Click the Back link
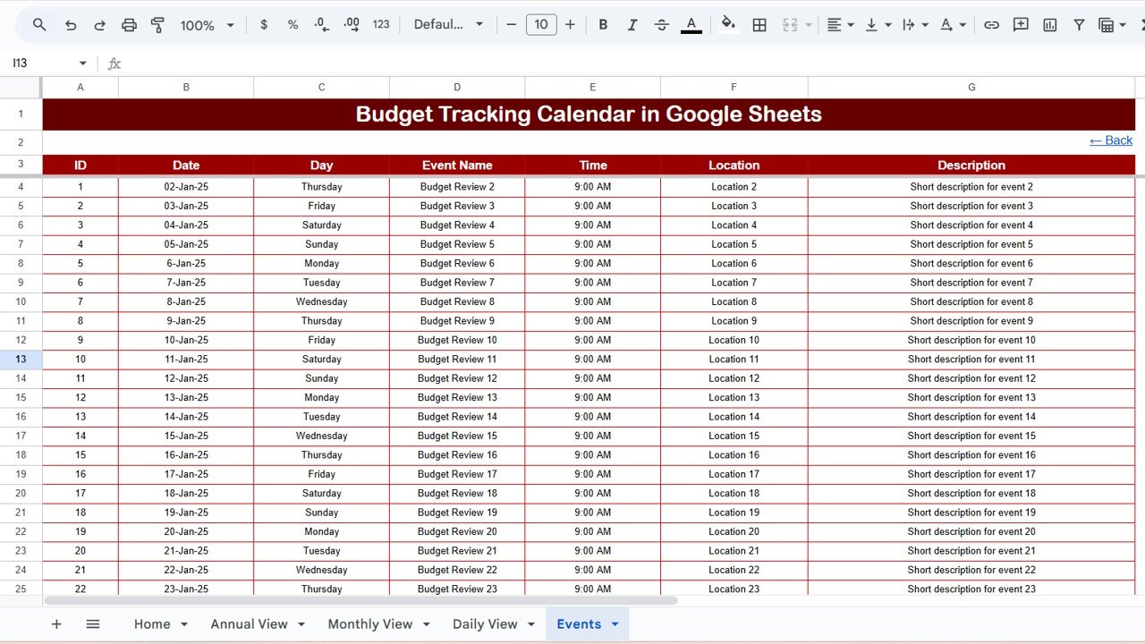Image resolution: width=1145 pixels, height=644 pixels. coord(1111,140)
